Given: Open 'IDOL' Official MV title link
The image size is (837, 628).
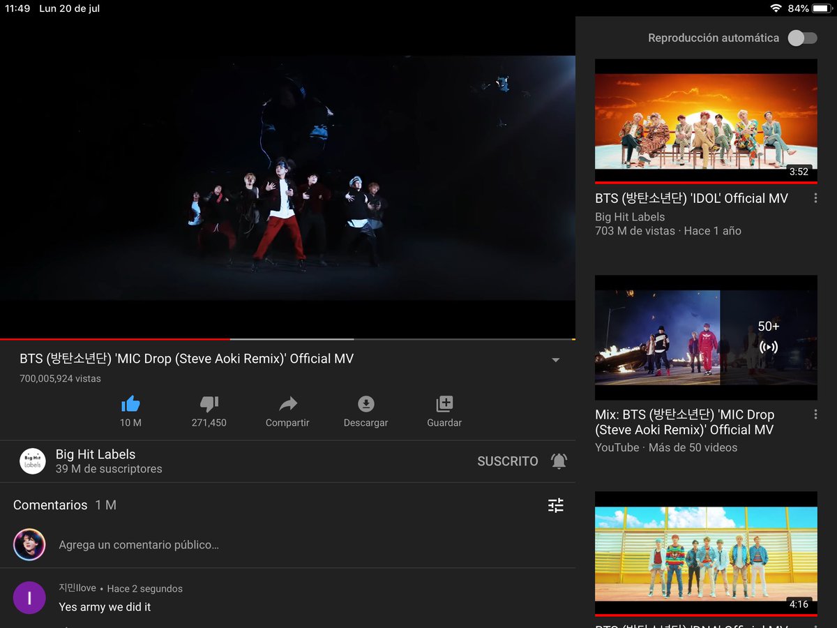Looking at the screenshot, I should (x=691, y=199).
